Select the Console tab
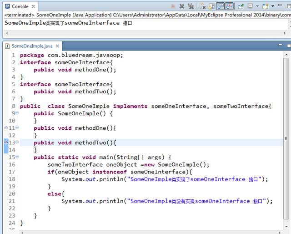The height and width of the screenshot is (234, 291). click(20, 6)
